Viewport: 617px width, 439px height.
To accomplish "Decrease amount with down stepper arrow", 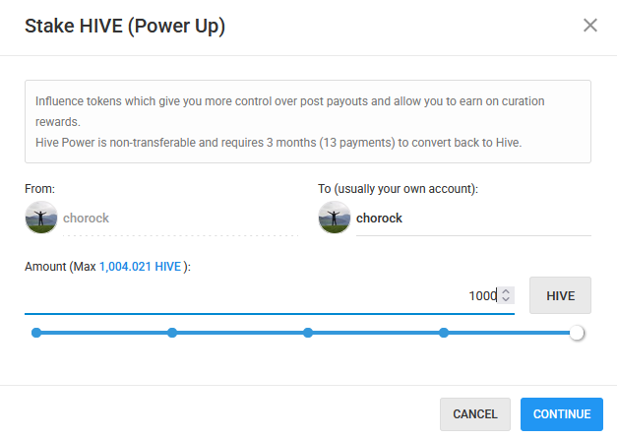I will pos(506,299).
